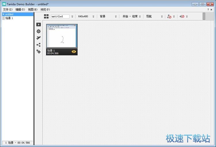Open the 文件 menu
The width and height of the screenshot is (216, 147).
click(x=8, y=10)
